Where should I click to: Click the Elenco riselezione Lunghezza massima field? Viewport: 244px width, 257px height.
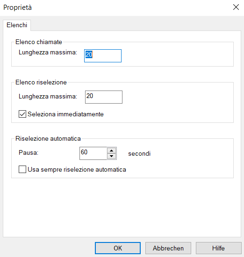104,97
